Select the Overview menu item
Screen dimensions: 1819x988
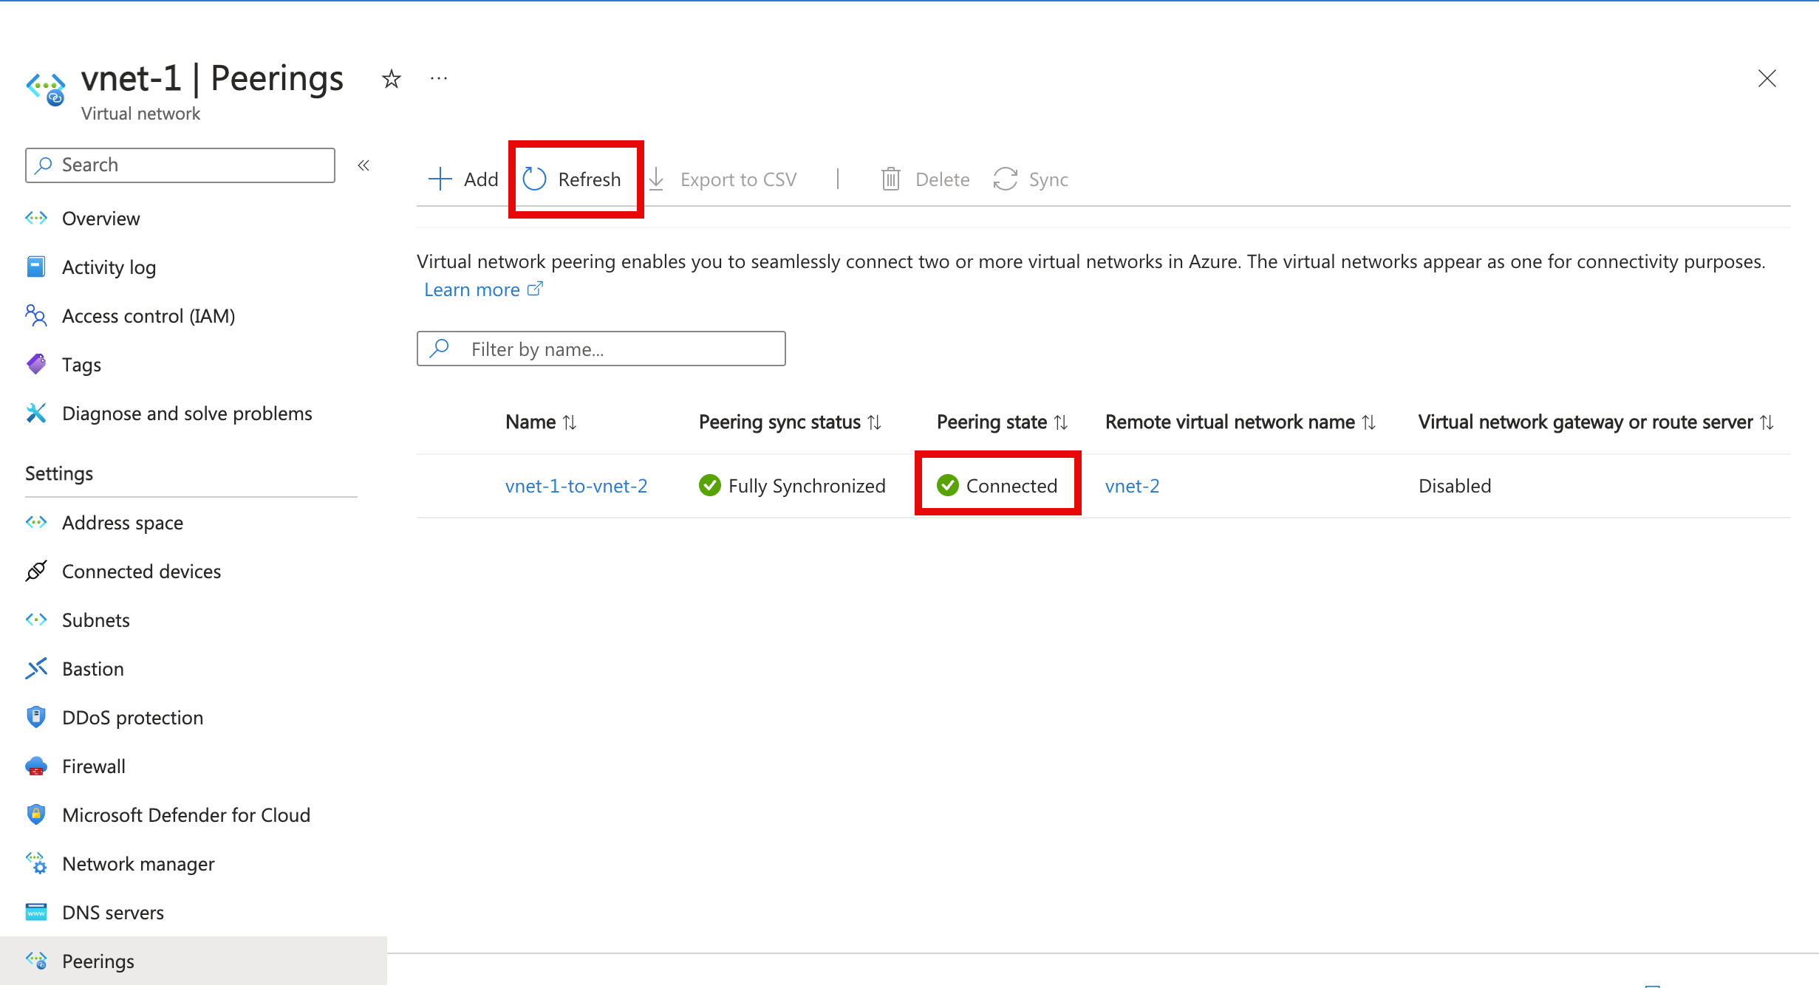[100, 216]
